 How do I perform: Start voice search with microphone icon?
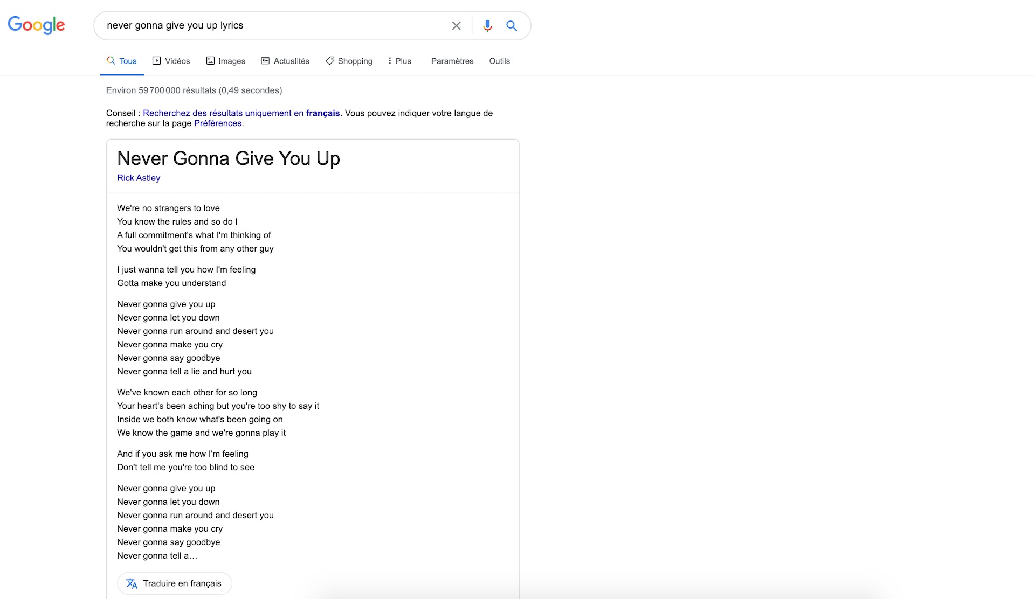point(487,26)
